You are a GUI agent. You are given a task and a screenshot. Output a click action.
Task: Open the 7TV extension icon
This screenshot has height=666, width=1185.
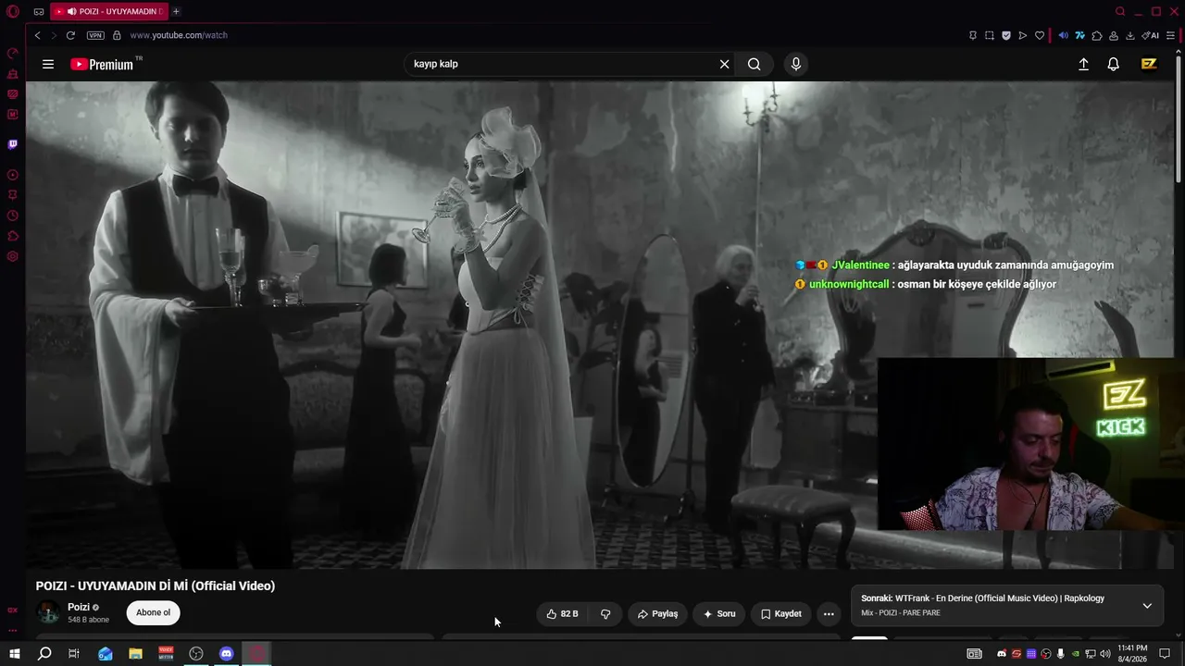coord(1079,35)
